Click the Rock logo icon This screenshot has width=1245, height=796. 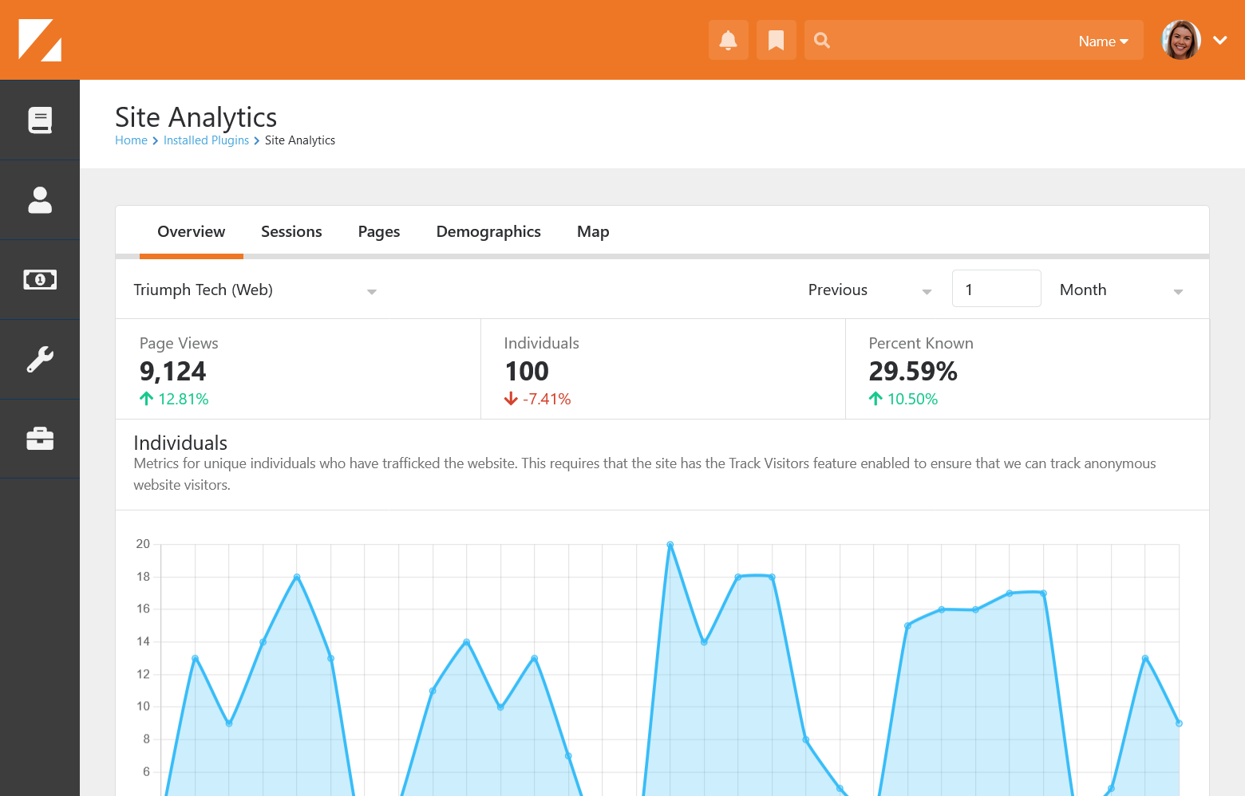(40, 40)
